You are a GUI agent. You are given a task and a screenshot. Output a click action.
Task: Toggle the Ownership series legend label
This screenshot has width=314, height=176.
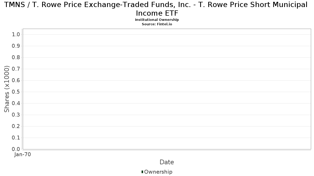coord(158,172)
